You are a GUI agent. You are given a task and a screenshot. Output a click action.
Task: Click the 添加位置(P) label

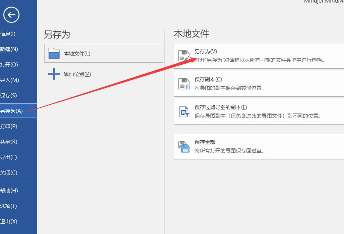77,74
